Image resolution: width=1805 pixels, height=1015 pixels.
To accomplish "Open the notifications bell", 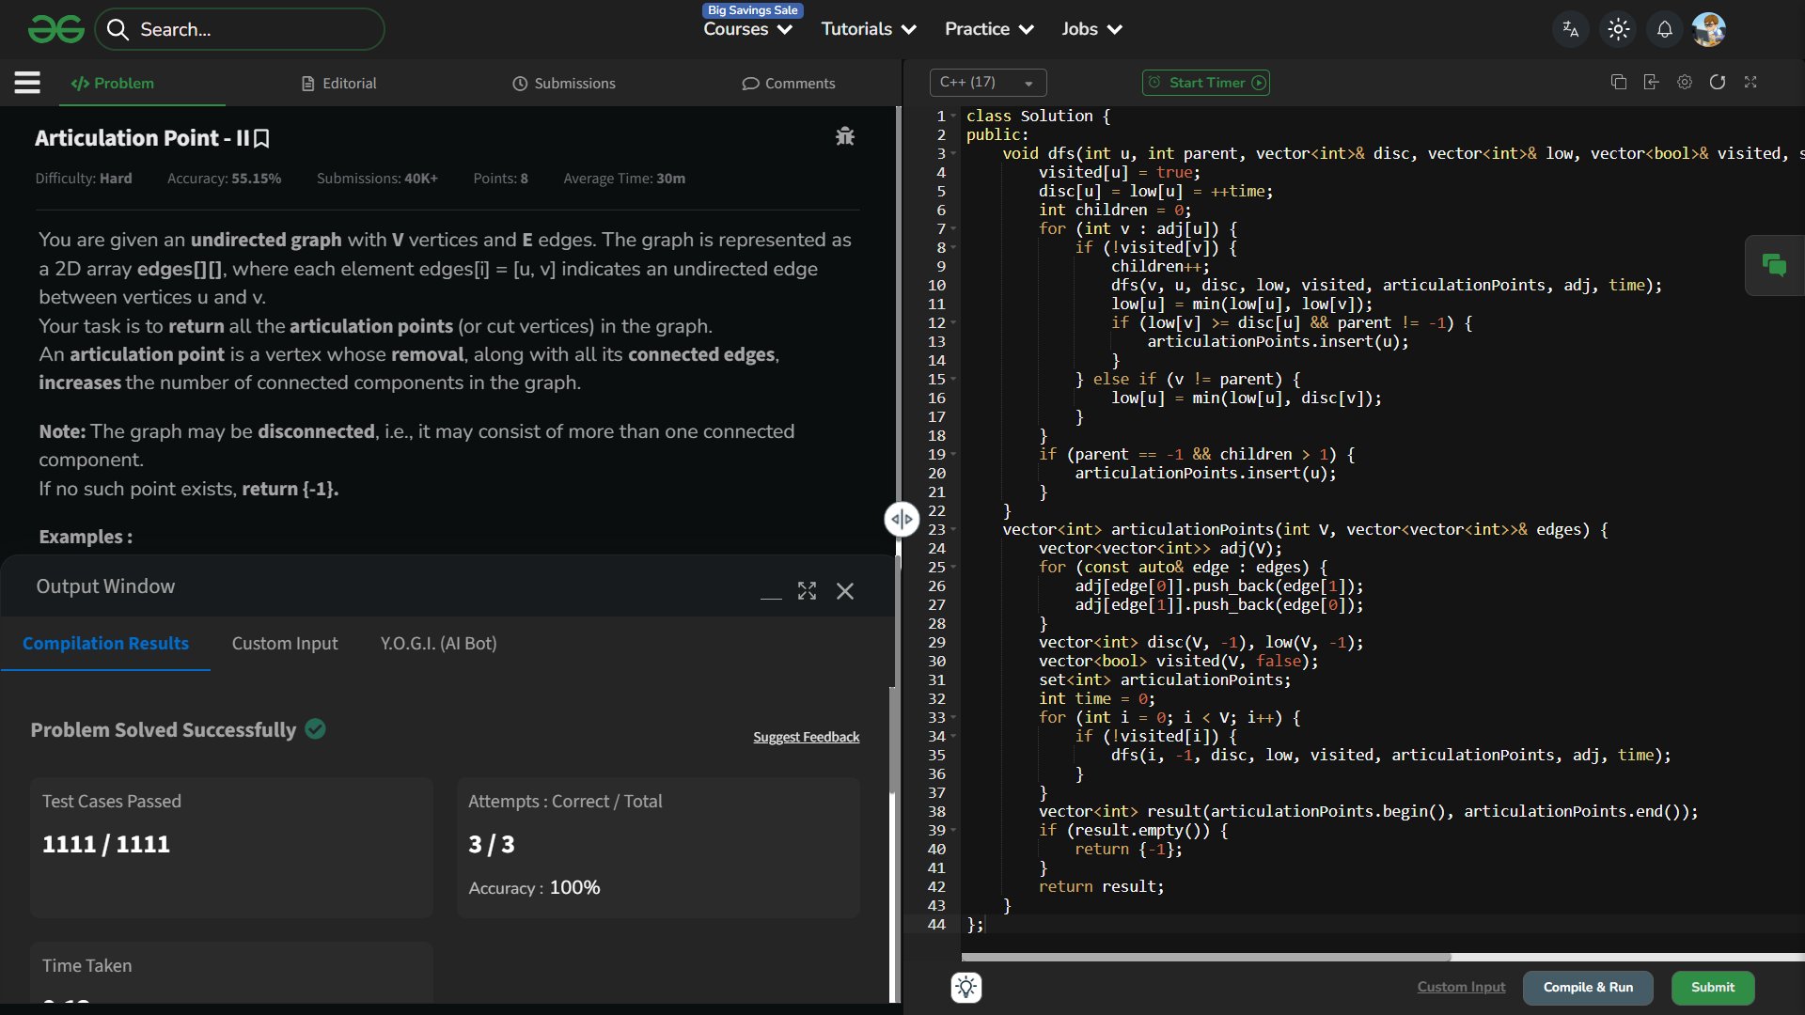I will [x=1664, y=29].
